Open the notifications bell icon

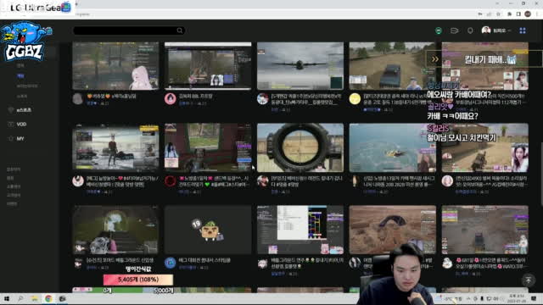point(470,30)
